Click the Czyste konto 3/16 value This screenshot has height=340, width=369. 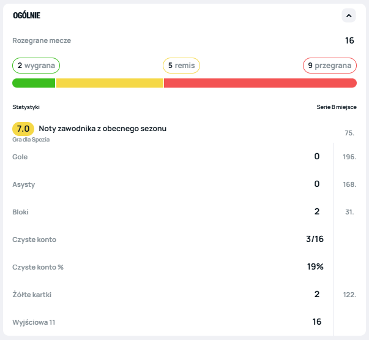click(315, 239)
